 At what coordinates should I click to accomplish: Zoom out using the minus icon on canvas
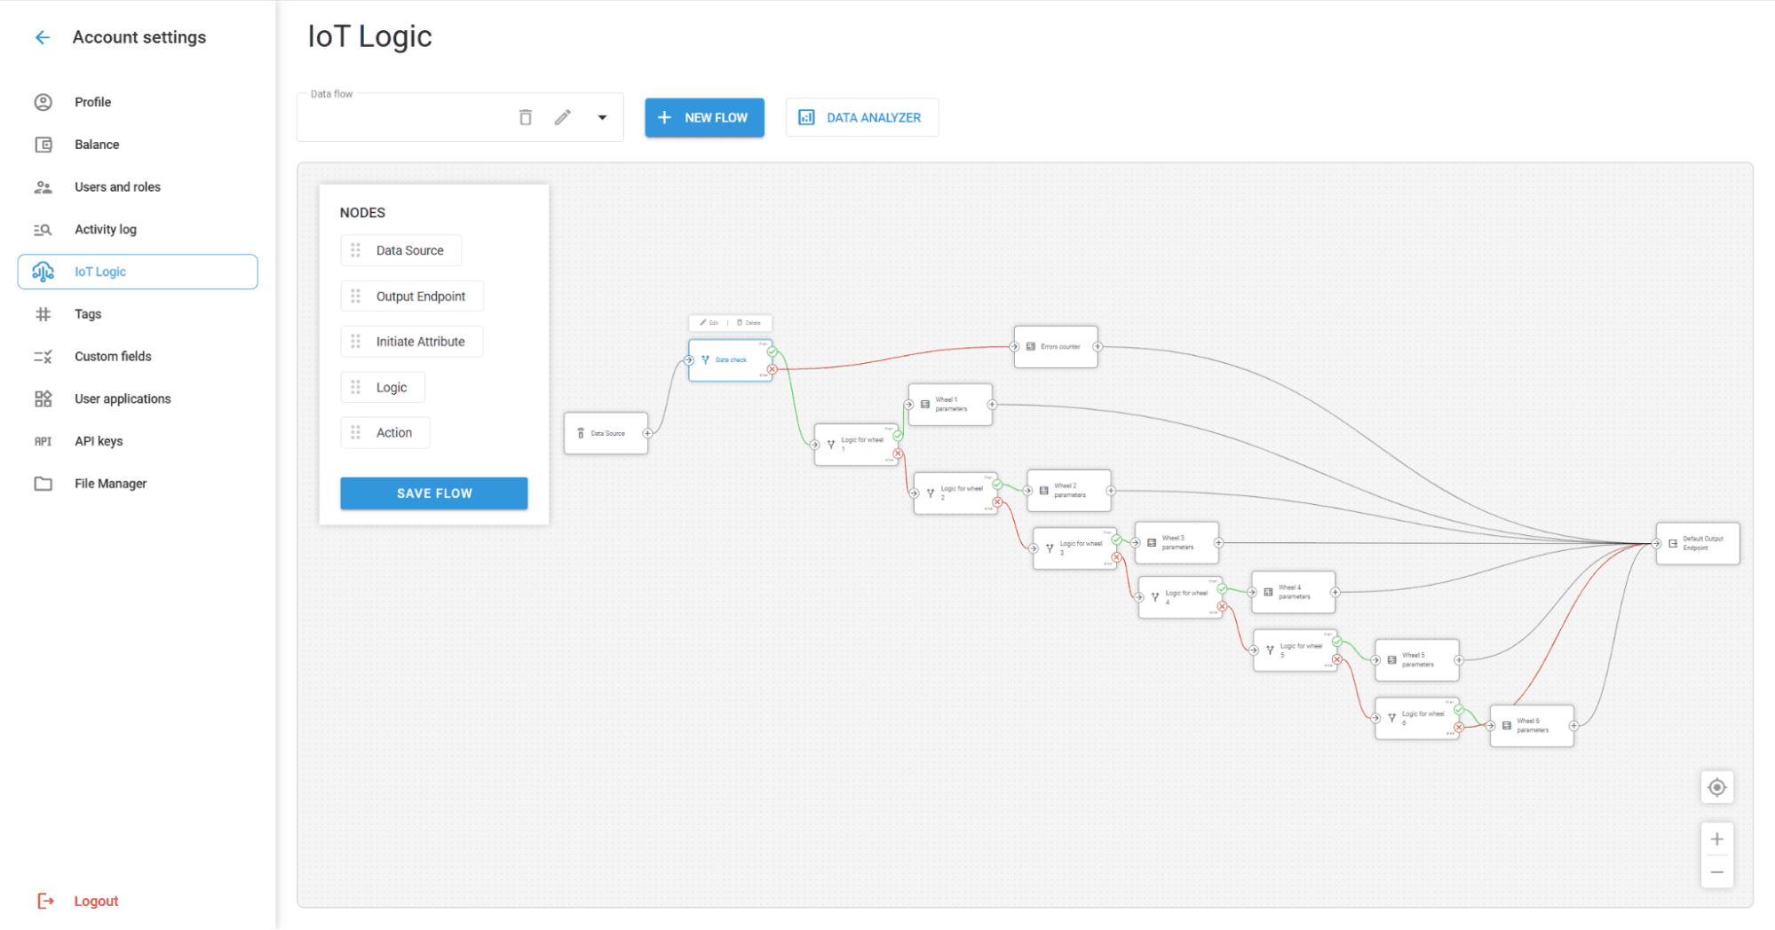(1716, 871)
